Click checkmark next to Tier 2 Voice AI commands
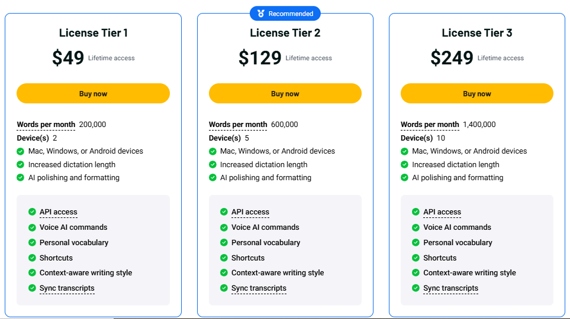Screen dimensions: 570x319 click(224, 227)
